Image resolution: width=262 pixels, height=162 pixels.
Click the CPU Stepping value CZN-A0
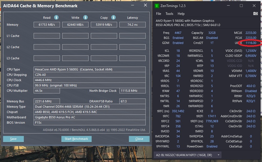tap(90, 75)
